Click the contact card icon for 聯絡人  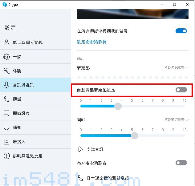tap(6, 142)
